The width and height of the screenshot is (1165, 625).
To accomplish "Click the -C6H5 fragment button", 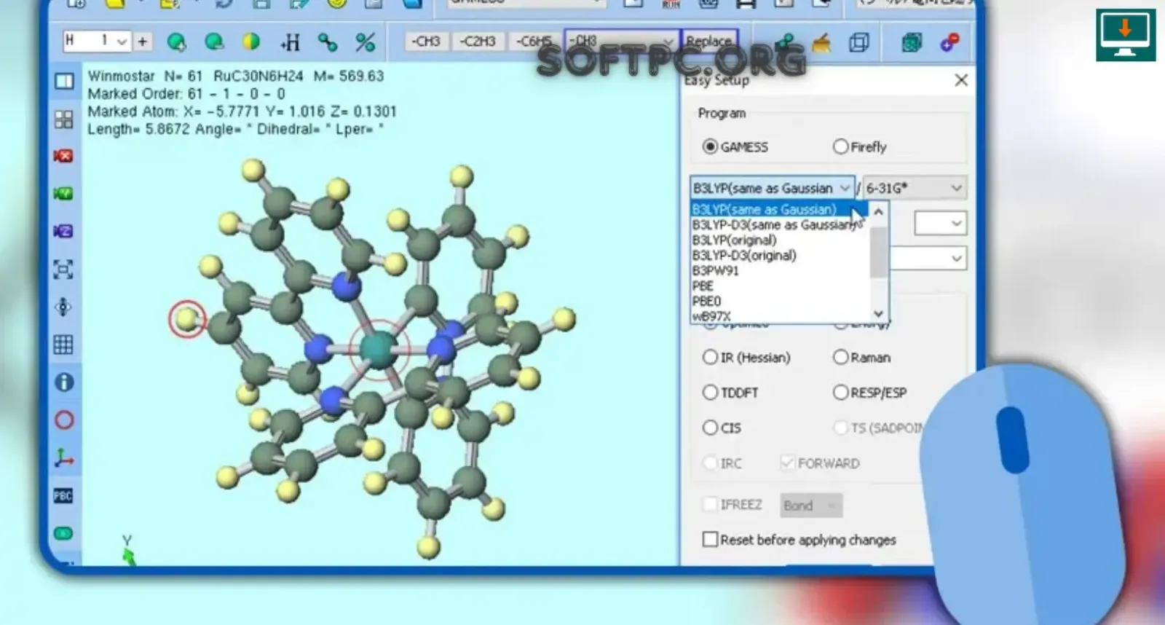I will [x=534, y=42].
